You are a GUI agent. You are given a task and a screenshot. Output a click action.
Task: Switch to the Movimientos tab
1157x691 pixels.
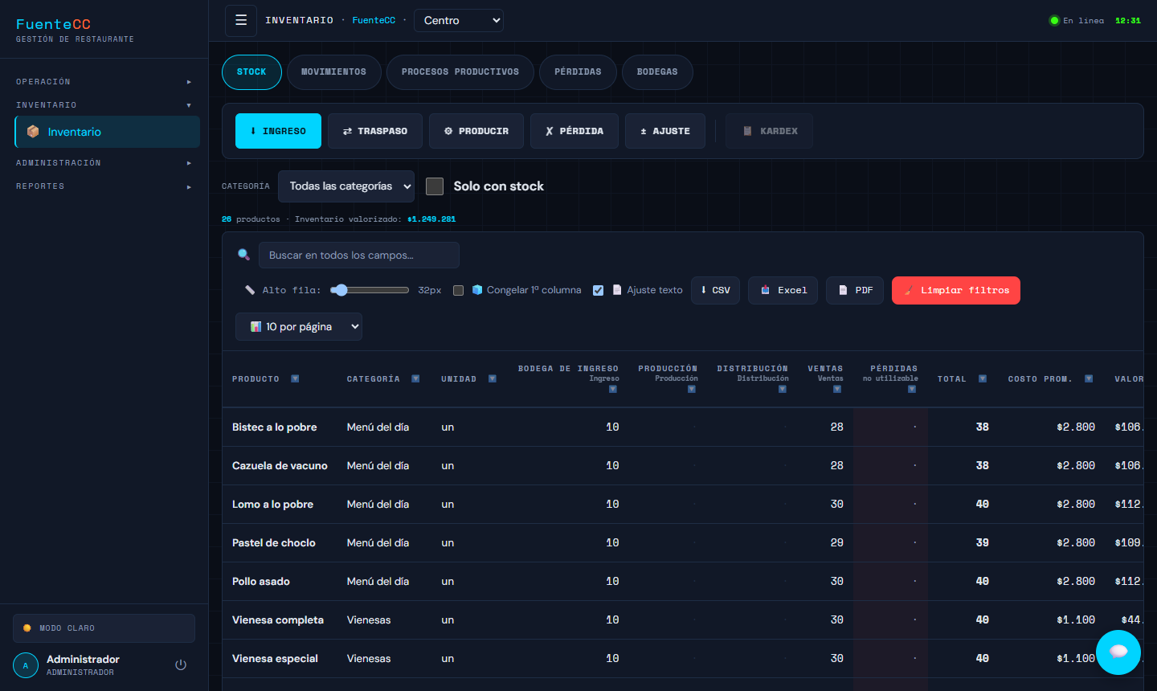click(x=333, y=72)
